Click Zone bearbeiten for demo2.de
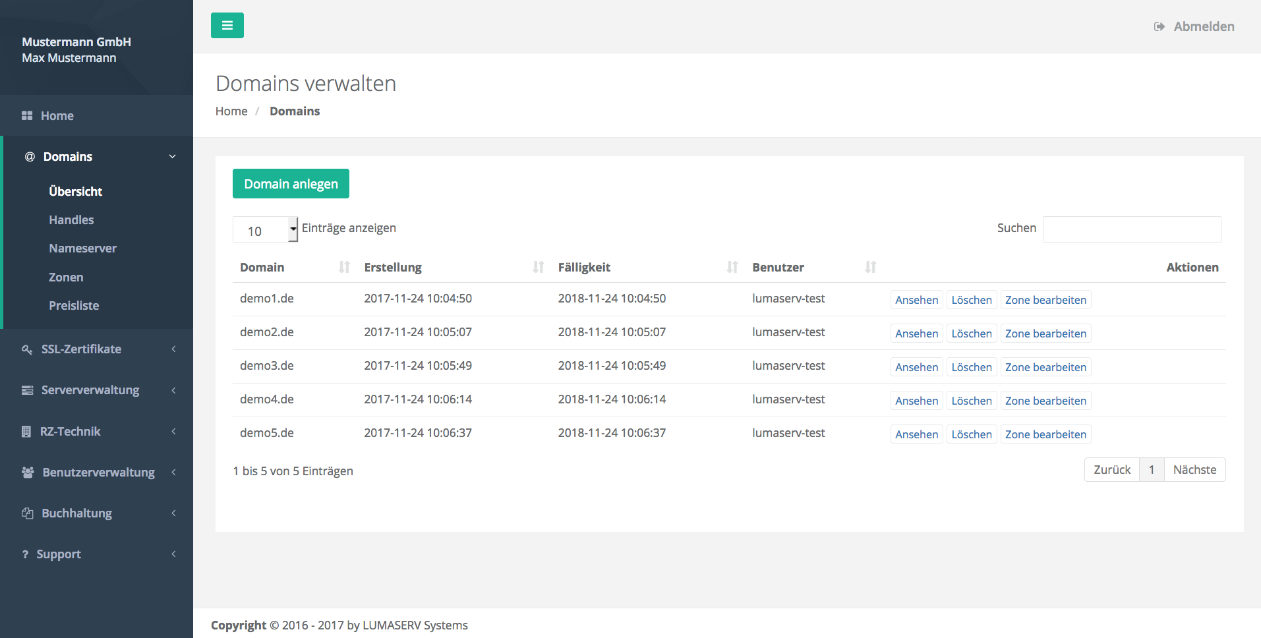Viewport: 1261px width, 638px height. 1045,333
